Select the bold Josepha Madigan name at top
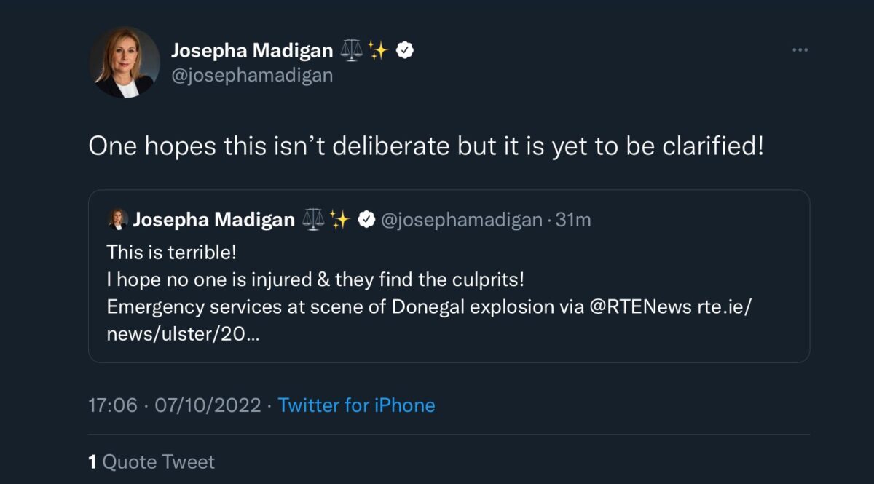The height and width of the screenshot is (484, 874). (252, 50)
